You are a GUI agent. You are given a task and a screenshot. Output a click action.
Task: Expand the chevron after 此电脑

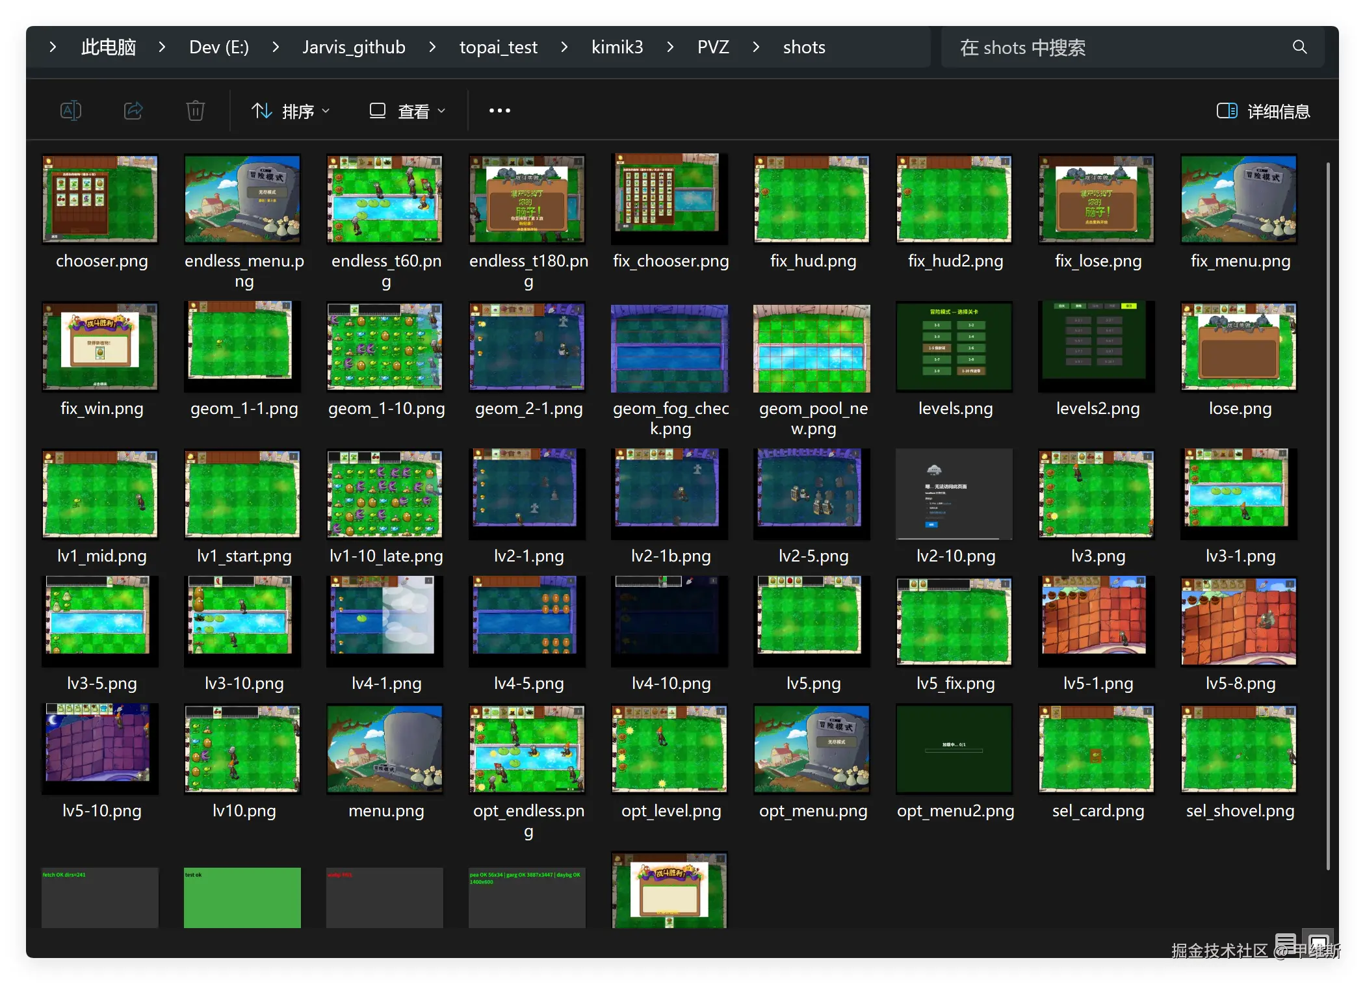[162, 47]
